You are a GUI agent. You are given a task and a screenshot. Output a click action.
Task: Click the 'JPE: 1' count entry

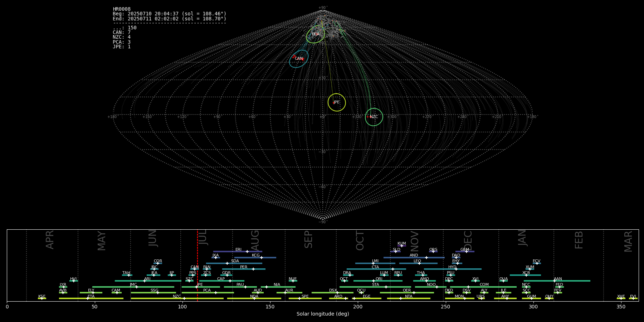pyautogui.click(x=122, y=47)
